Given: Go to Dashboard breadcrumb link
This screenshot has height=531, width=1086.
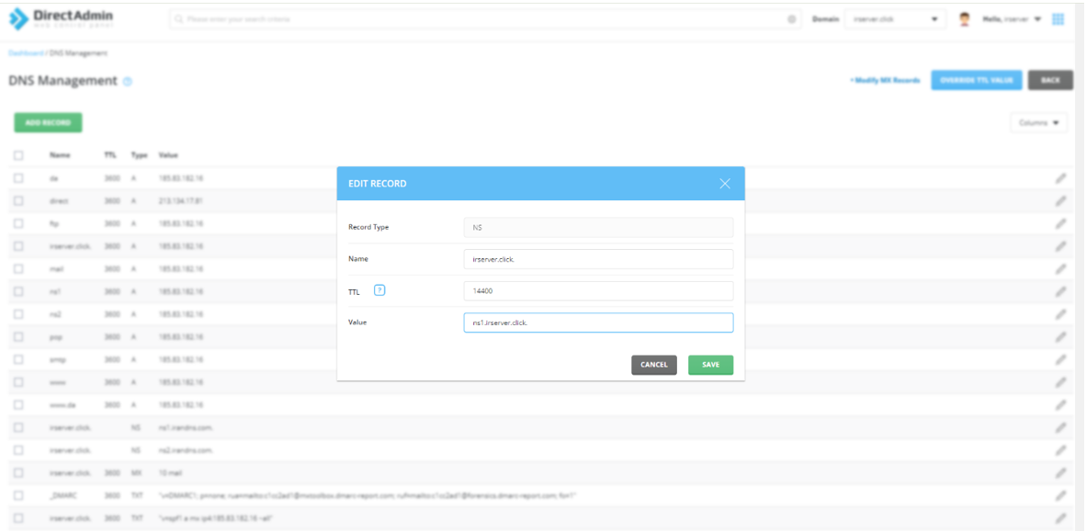Looking at the screenshot, I should click(x=26, y=52).
